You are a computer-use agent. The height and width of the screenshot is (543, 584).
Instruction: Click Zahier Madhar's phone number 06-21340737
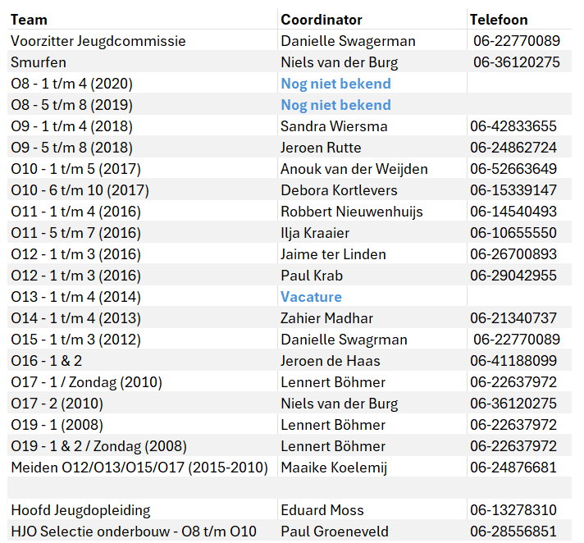click(513, 318)
